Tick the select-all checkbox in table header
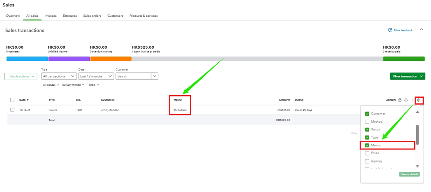 [13, 100]
